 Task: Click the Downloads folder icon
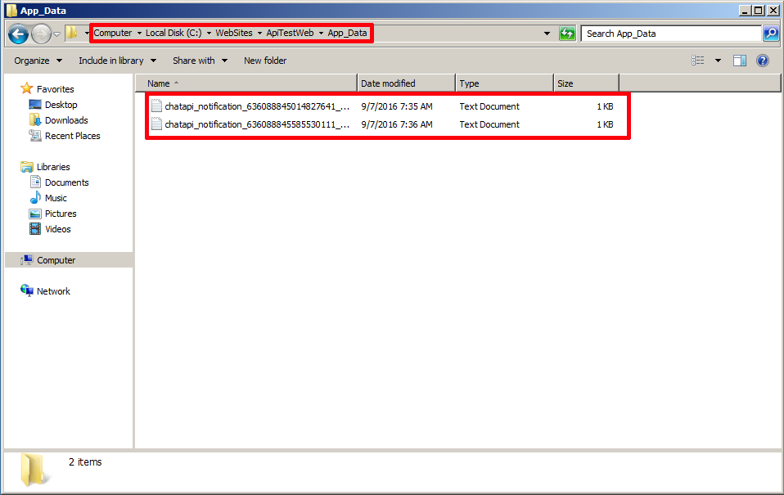pos(35,120)
